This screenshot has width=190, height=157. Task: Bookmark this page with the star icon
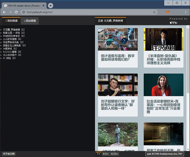pyautogui.click(x=154, y=12)
